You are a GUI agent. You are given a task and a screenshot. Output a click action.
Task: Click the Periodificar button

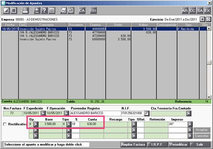click(x=179, y=144)
